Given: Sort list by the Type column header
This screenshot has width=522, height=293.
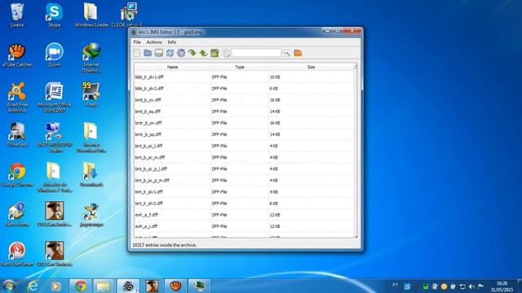Looking at the screenshot, I should point(240,67).
